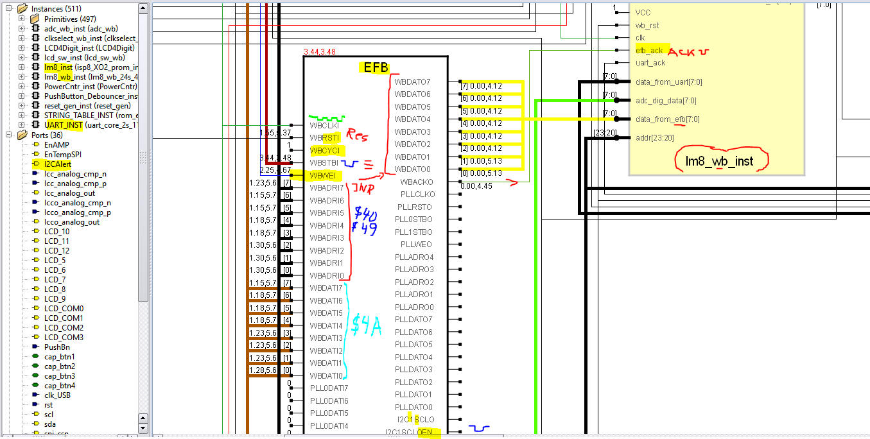Click the PushBn input port icon
This screenshot has width=870, height=439.
pyautogui.click(x=36, y=347)
